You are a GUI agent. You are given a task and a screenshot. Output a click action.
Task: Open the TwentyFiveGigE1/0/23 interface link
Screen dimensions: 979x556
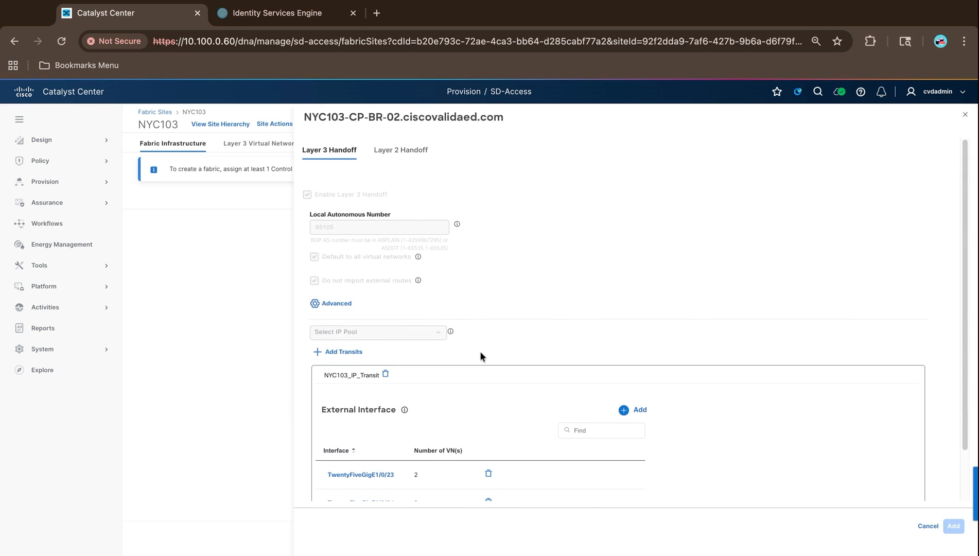coord(360,475)
